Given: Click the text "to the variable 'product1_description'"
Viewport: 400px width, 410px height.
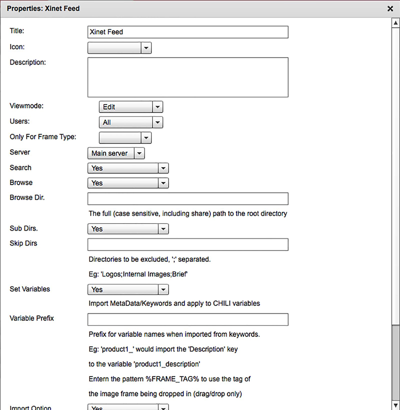Looking at the screenshot, I should click(x=144, y=364).
